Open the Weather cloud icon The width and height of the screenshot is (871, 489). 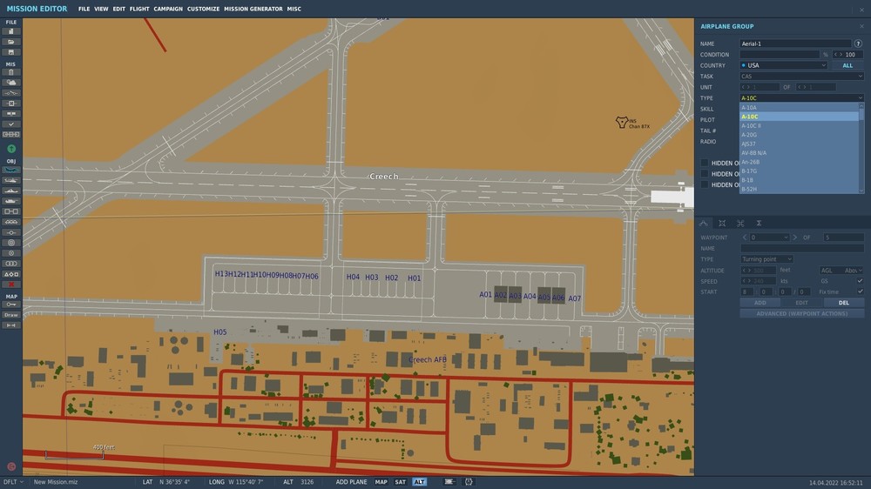click(11, 83)
